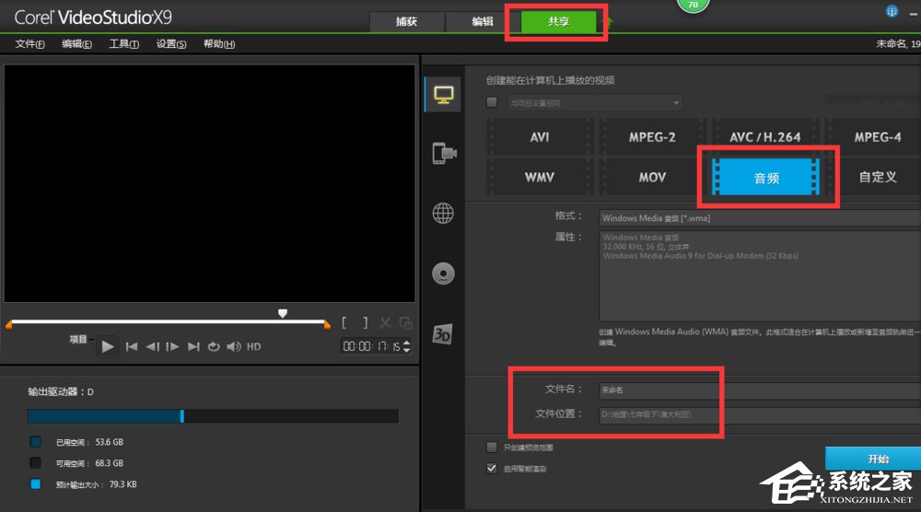Enable the same-as-project-settings checkbox
Screen dimensions: 921x512
tap(492, 102)
